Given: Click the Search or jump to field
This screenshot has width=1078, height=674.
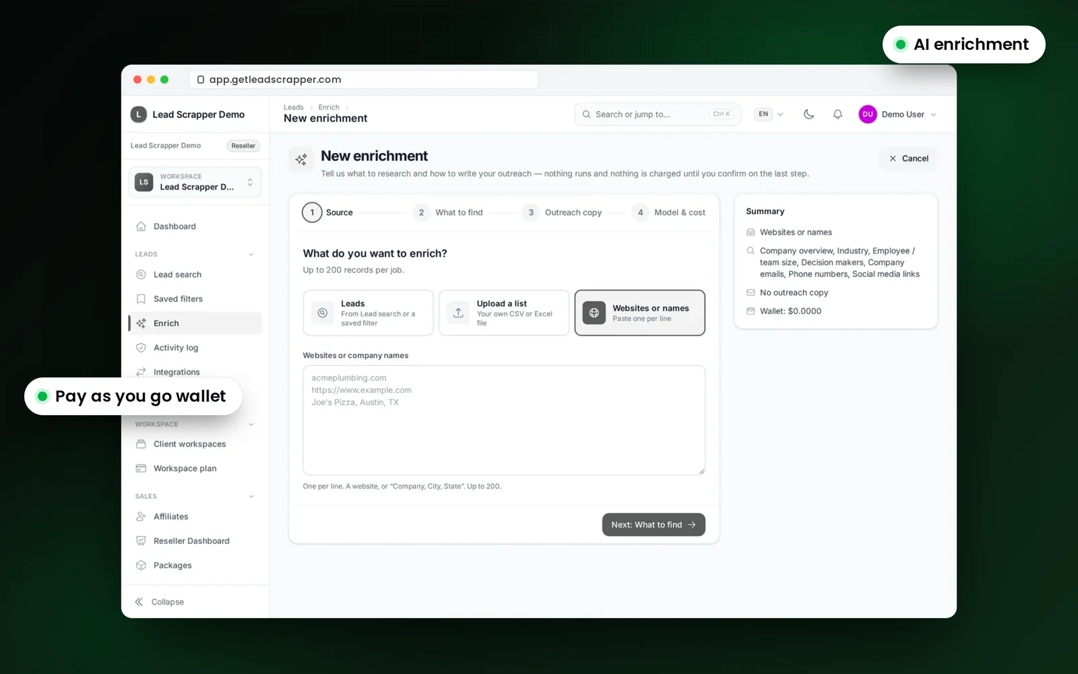Looking at the screenshot, I should [x=658, y=115].
